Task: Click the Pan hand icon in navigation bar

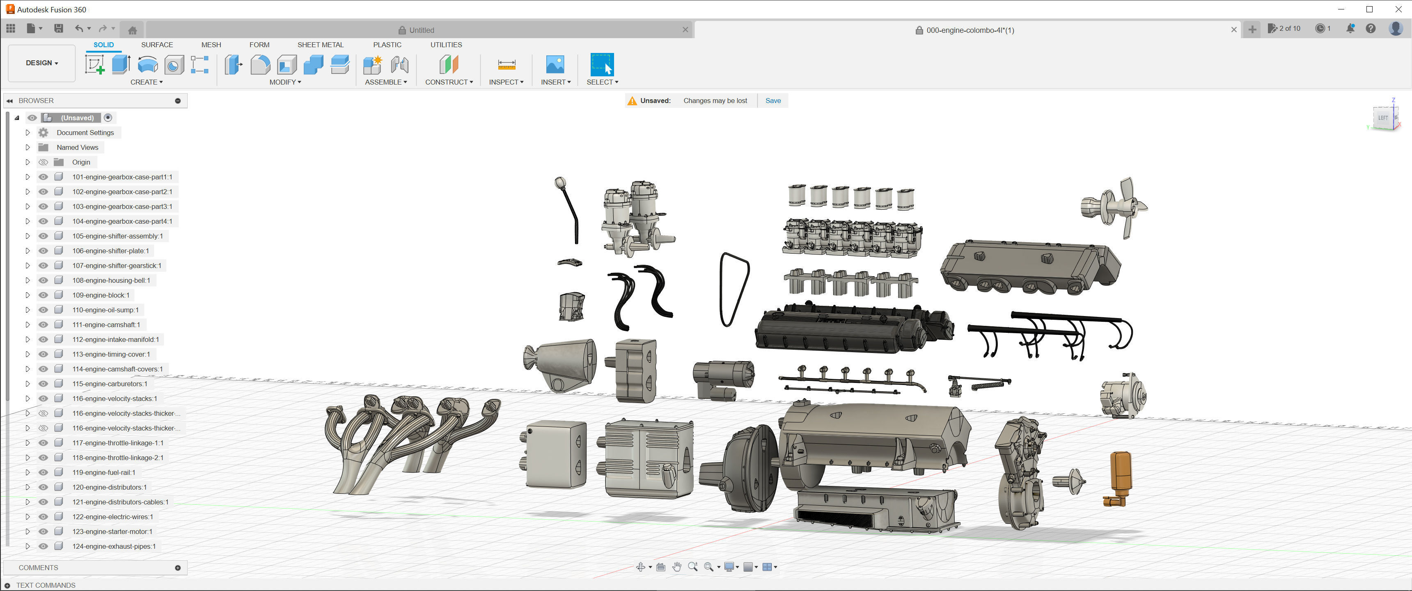Action: (x=677, y=567)
